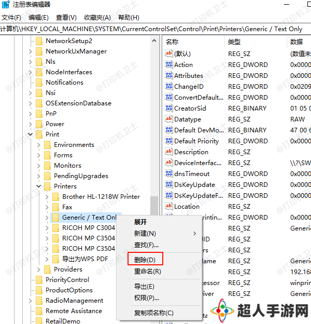Image resolution: width=311 pixels, height=324 pixels.
Task: Expand the Brother HL-1218W Printer key
Action: 47,197
